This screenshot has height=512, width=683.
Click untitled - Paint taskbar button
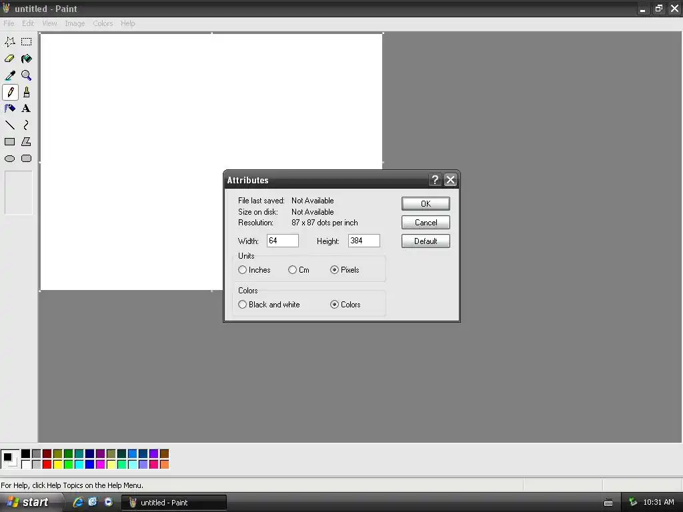point(174,503)
